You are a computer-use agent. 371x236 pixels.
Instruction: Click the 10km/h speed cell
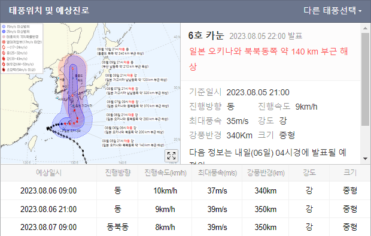(x=165, y=190)
